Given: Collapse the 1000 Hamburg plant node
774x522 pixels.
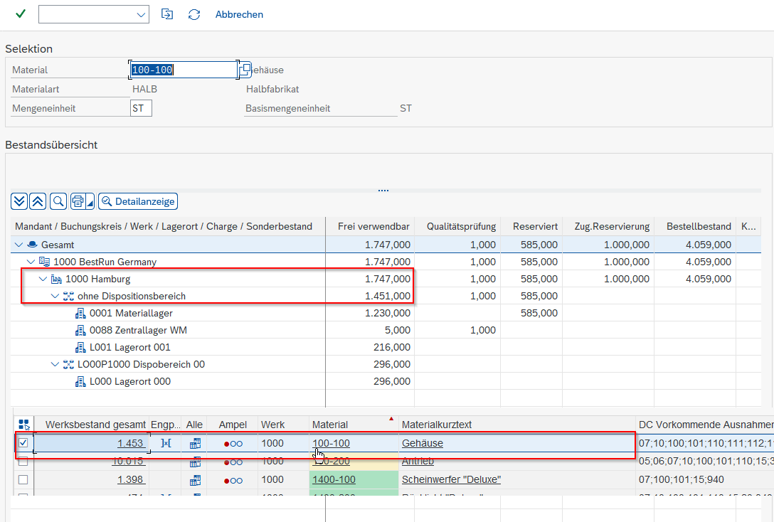Looking at the screenshot, I should click(43, 279).
